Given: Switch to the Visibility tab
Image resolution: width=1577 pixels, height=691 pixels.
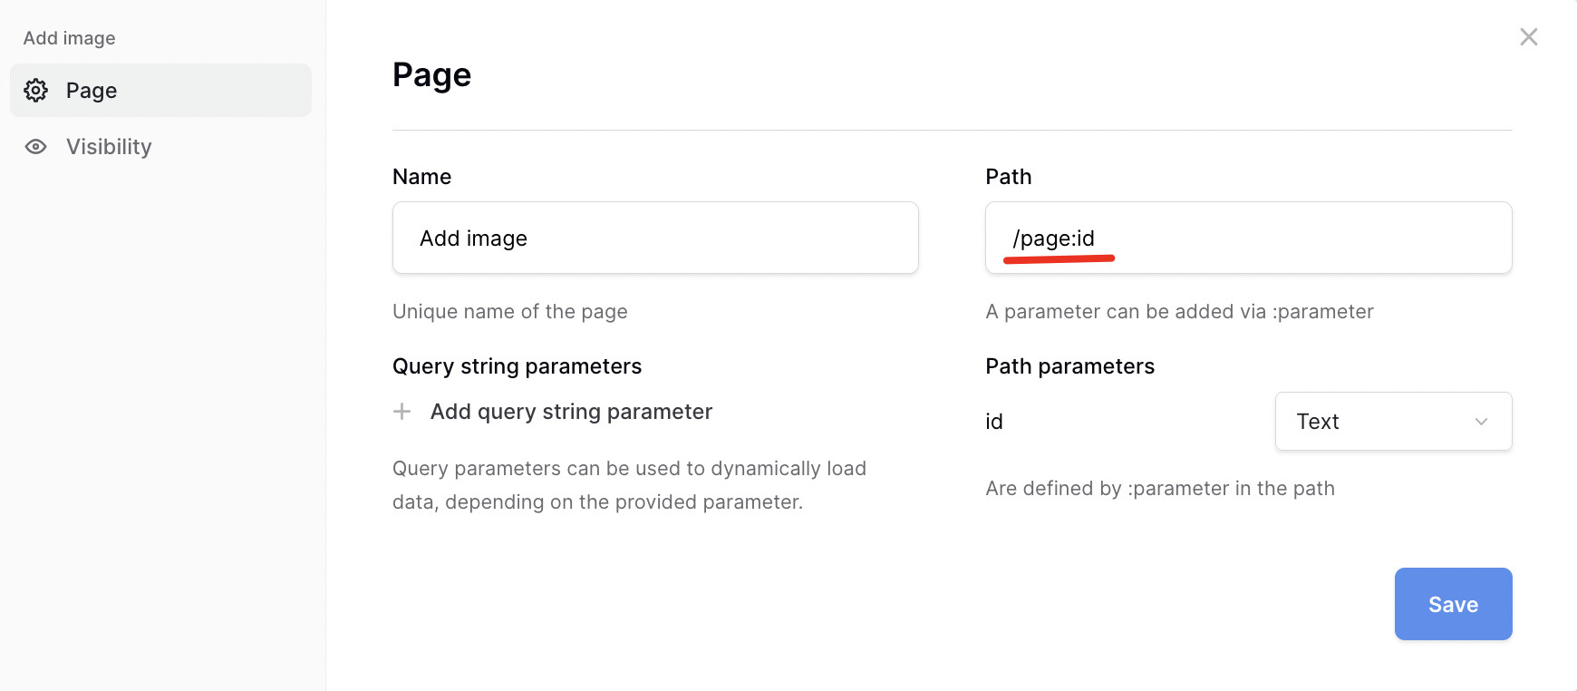Looking at the screenshot, I should pos(109,147).
